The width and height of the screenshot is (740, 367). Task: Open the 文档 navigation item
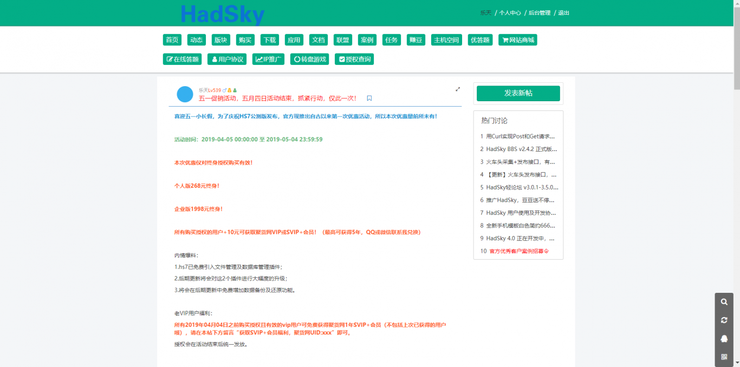[319, 40]
